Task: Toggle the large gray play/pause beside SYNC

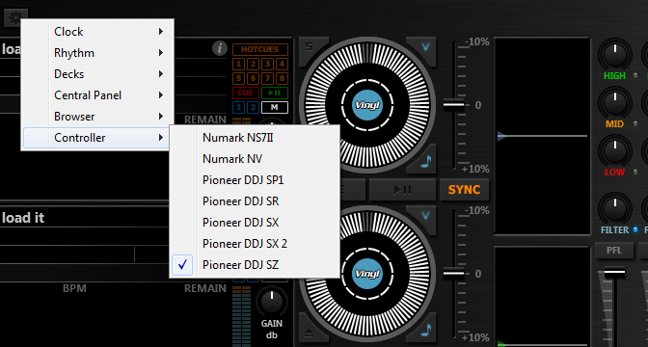Action: [x=402, y=190]
